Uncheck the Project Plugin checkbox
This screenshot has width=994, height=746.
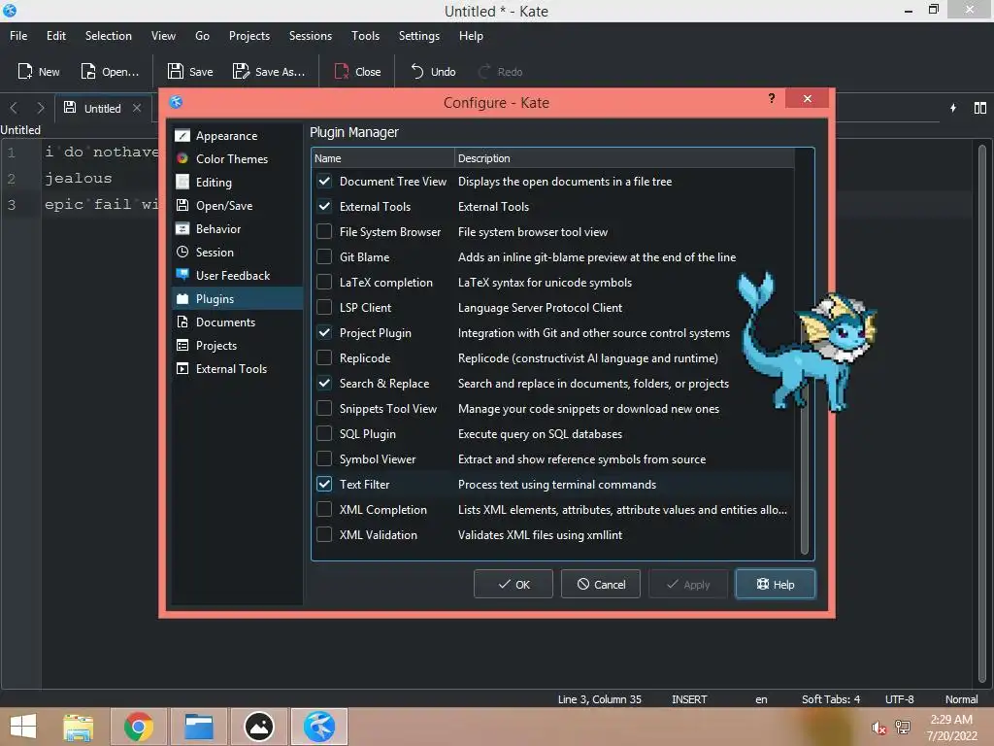click(x=324, y=333)
